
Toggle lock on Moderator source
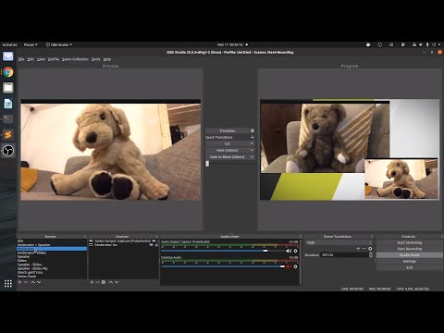156,245
